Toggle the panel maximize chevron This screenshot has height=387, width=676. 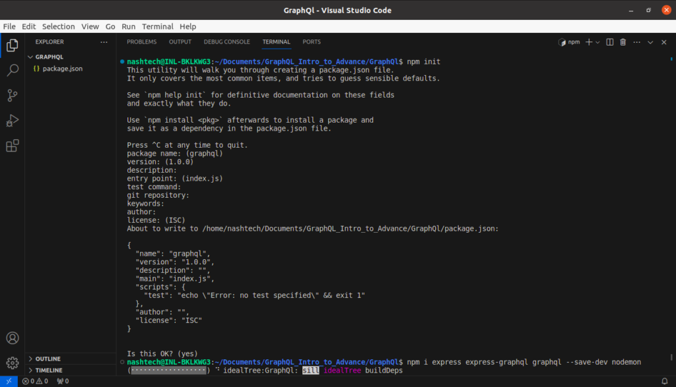point(650,42)
